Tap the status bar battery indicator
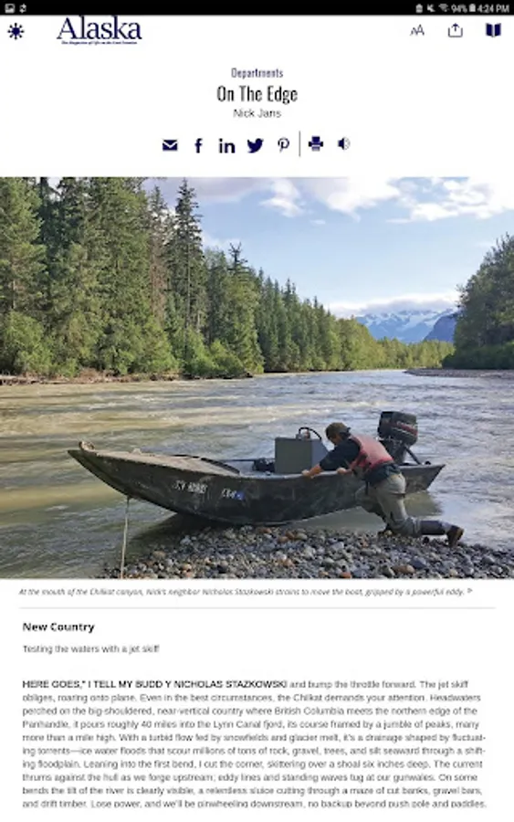Screen dimensions: 514x822 (x=473, y=8)
